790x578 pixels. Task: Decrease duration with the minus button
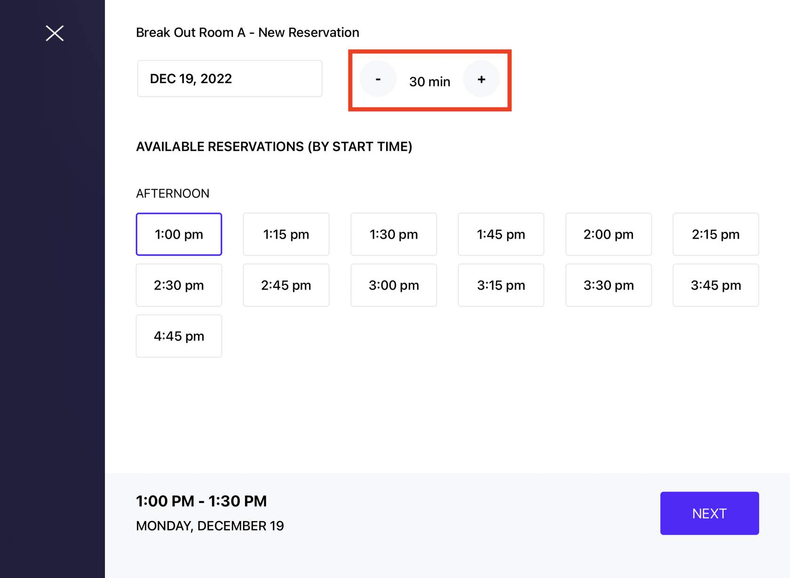pos(378,79)
